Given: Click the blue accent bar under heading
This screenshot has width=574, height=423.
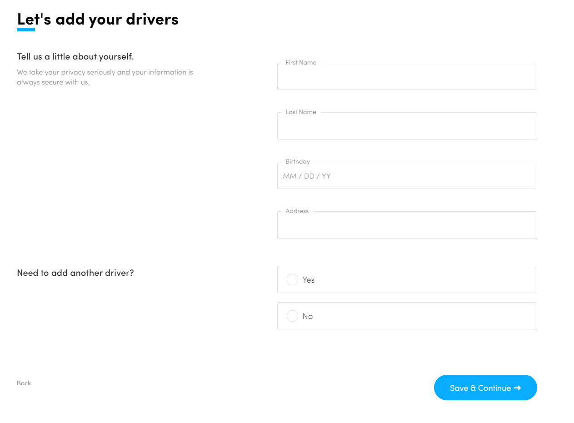Looking at the screenshot, I should [x=26, y=30].
